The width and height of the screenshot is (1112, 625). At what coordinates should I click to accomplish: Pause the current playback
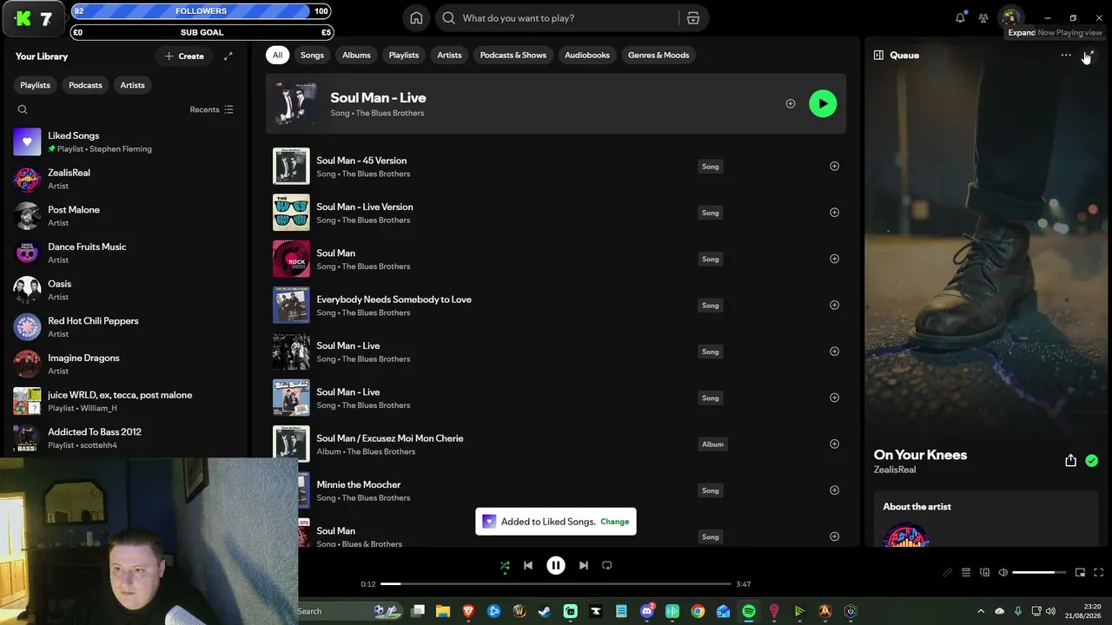click(x=556, y=565)
